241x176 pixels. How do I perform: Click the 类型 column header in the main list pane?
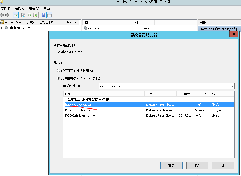pos(144,23)
